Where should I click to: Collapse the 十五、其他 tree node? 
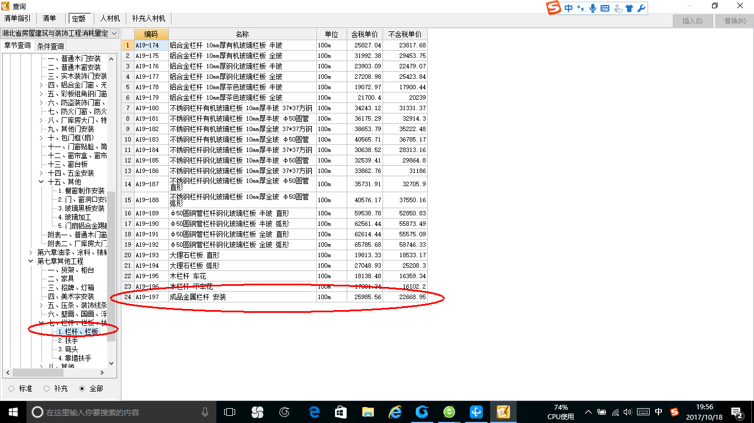(x=41, y=182)
